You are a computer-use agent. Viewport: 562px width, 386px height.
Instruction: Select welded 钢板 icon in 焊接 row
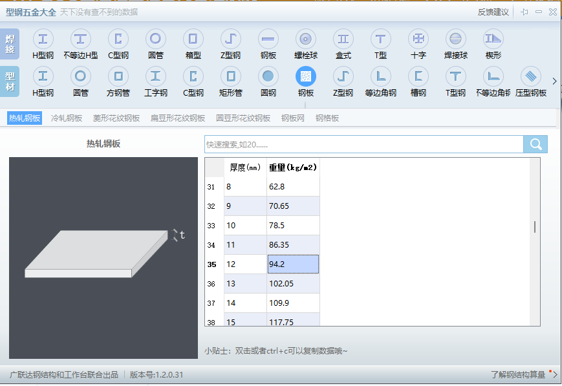point(268,39)
